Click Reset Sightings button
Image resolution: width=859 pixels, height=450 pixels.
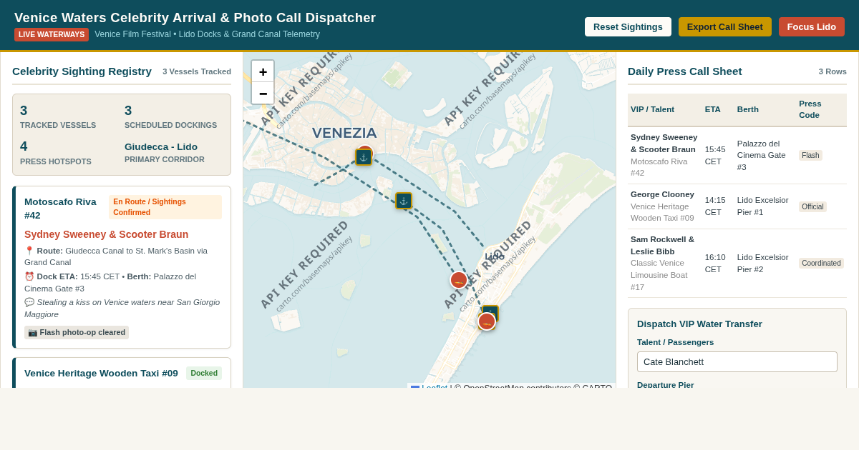click(628, 27)
